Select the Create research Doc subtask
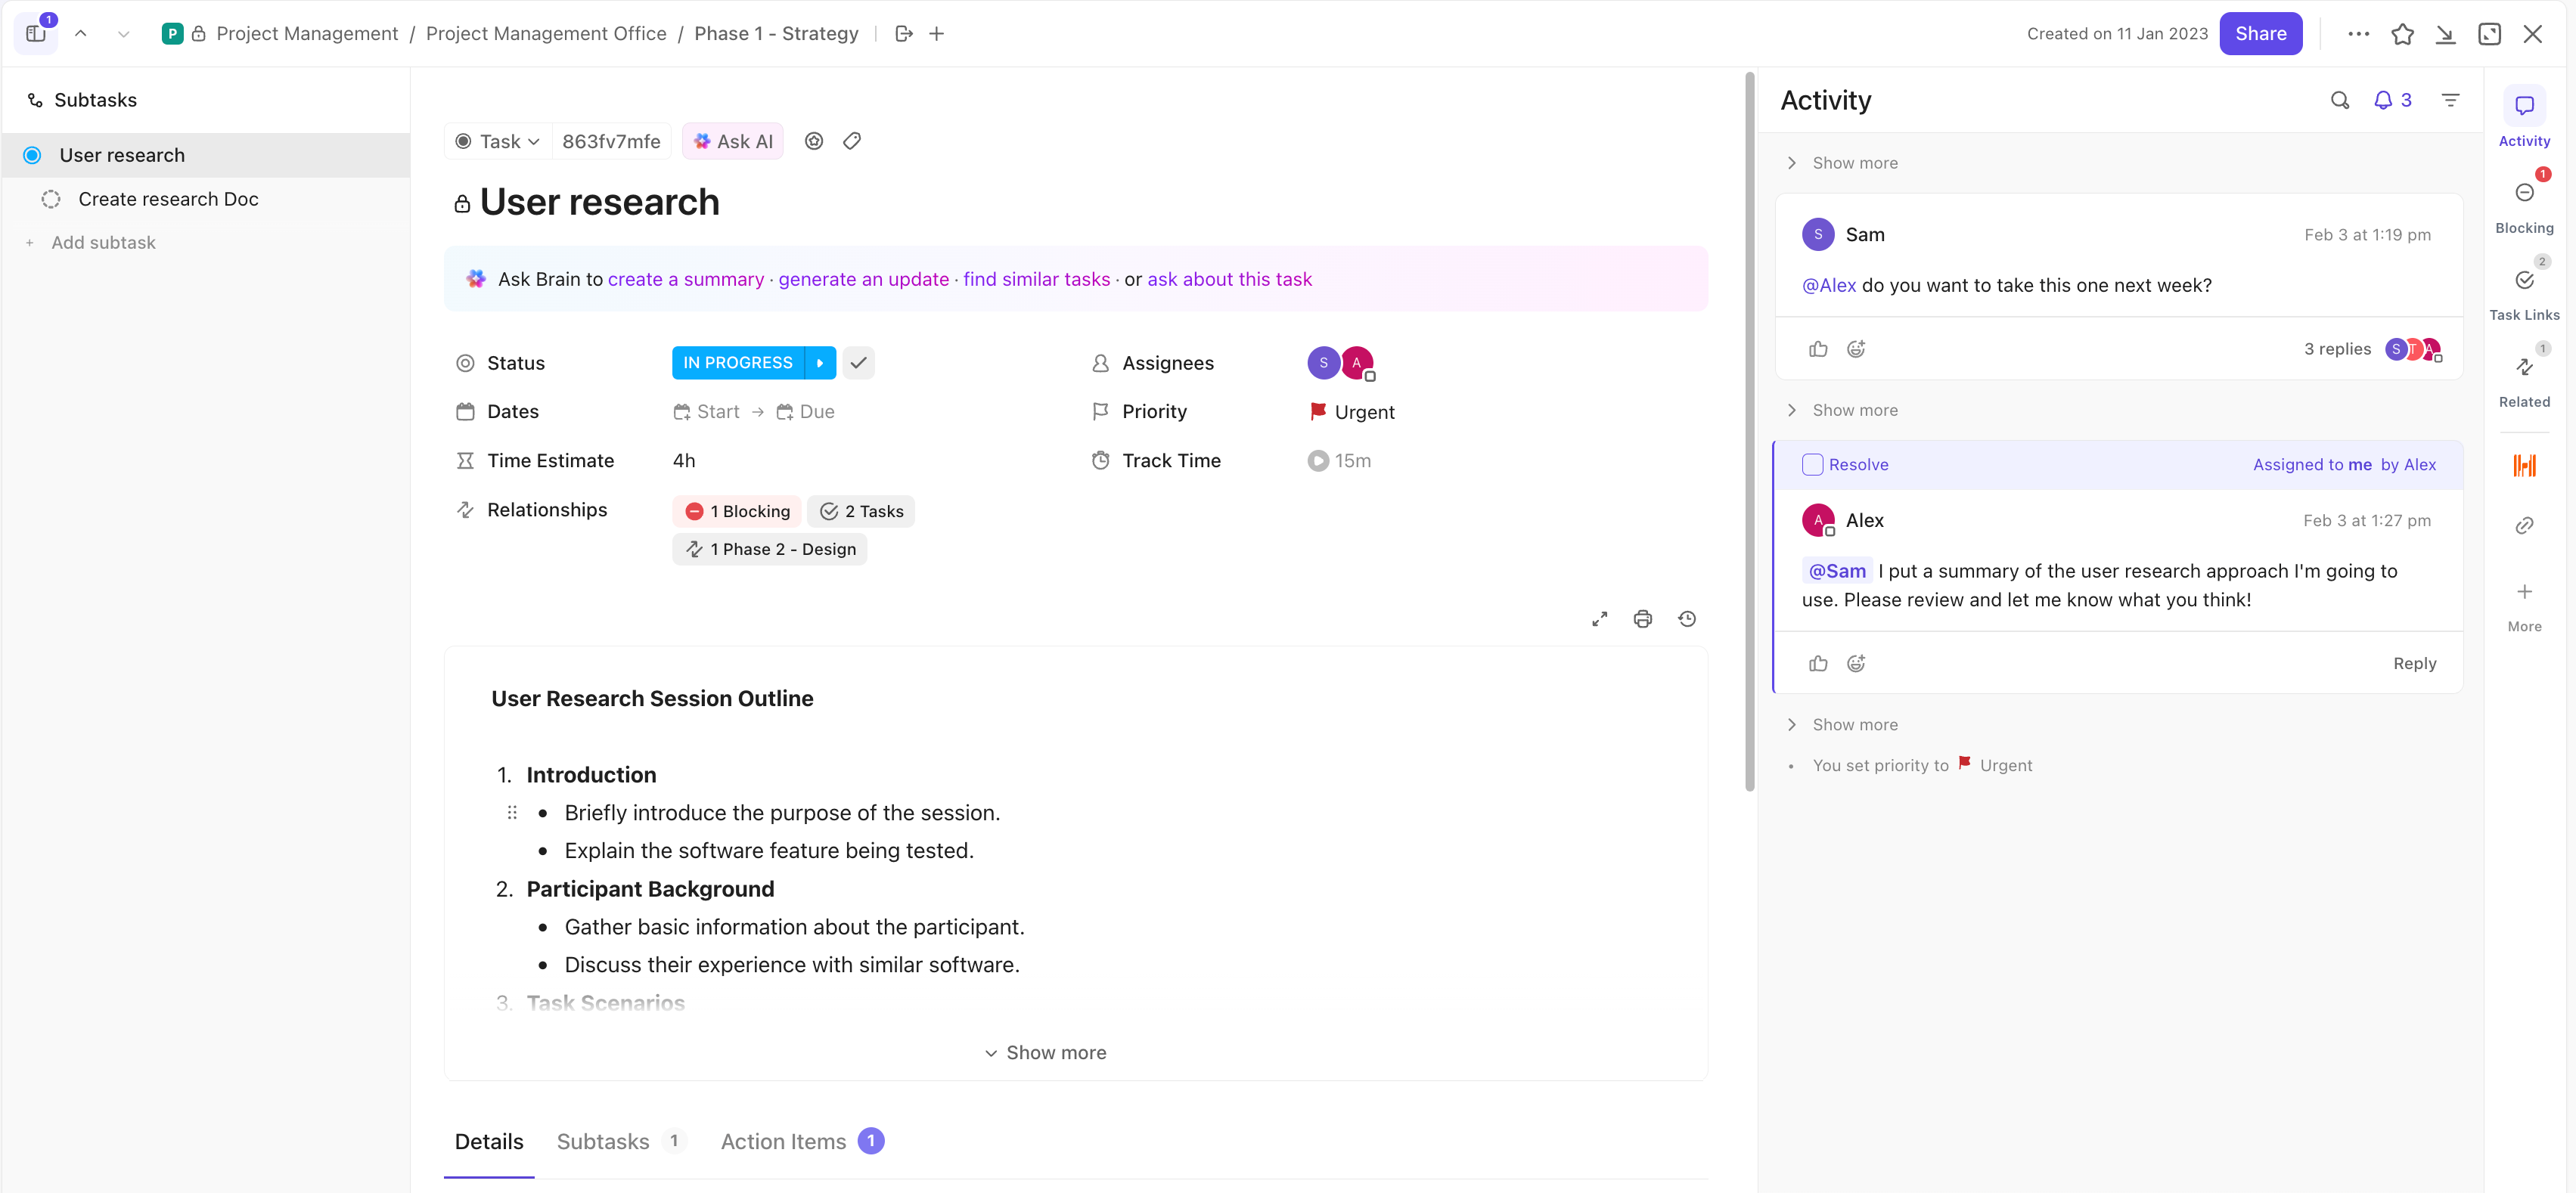The height and width of the screenshot is (1193, 2576). point(168,198)
